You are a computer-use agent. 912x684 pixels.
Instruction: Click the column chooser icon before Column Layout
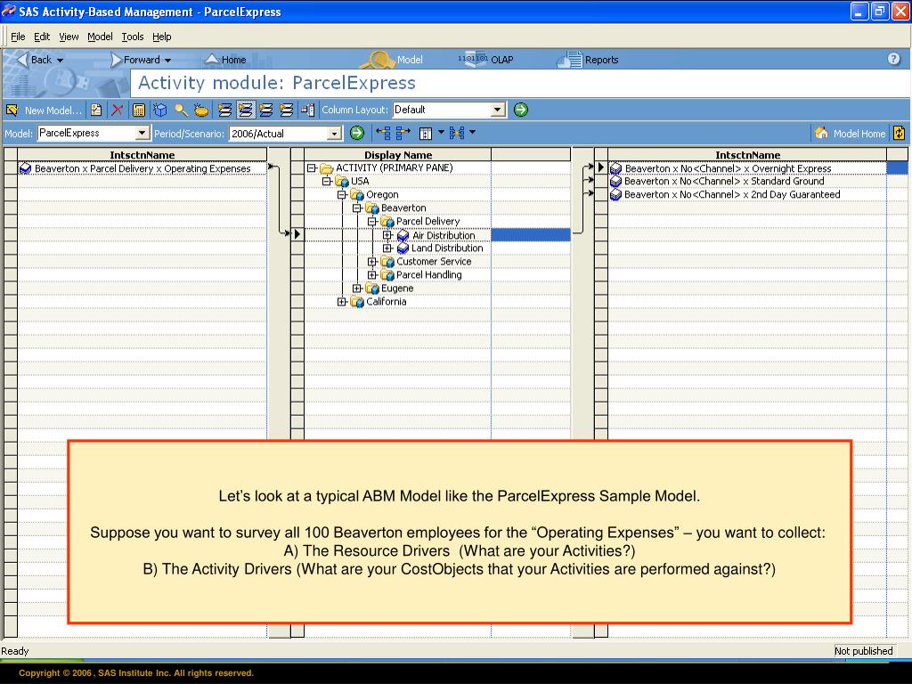307,110
